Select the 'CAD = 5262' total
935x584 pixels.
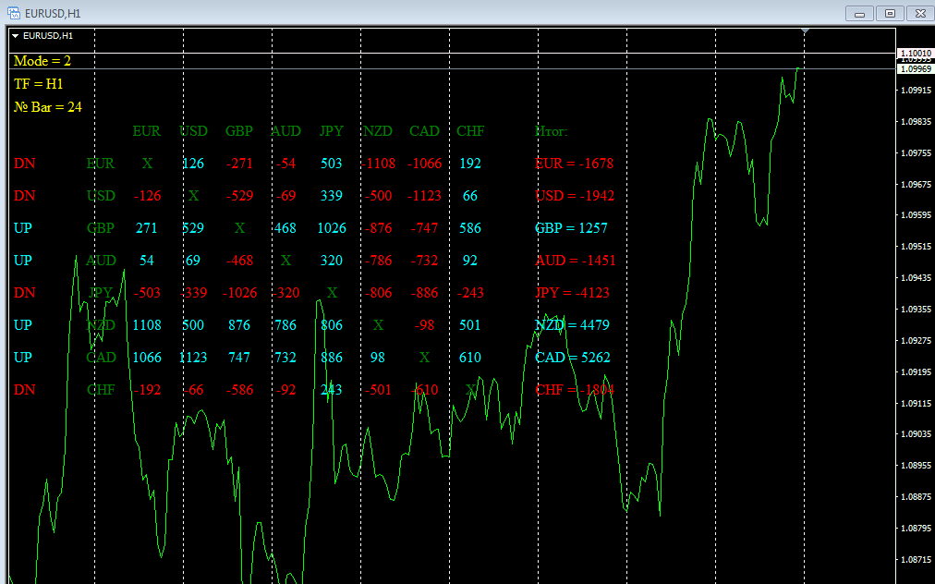coord(573,358)
